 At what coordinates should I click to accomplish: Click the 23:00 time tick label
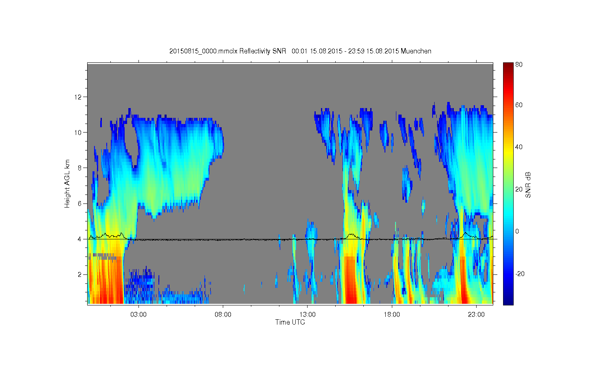tap(476, 315)
